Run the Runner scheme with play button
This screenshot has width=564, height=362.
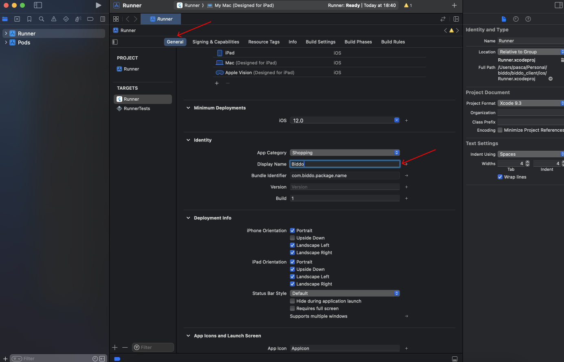(x=98, y=5)
